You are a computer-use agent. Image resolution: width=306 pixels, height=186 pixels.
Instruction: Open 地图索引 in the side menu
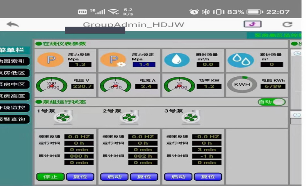pos(14,61)
